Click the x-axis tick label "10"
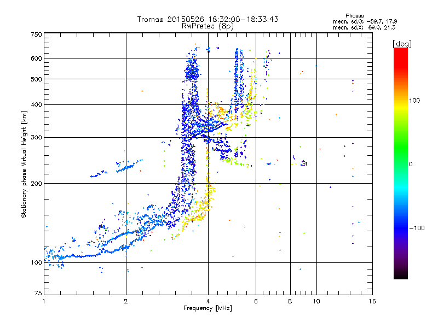Screen dimensions: 438x328 tap(316, 301)
